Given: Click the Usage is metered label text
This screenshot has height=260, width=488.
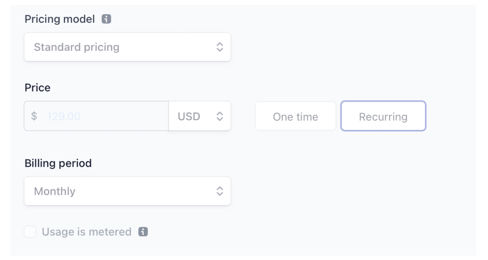Looking at the screenshot, I should pyautogui.click(x=87, y=232).
